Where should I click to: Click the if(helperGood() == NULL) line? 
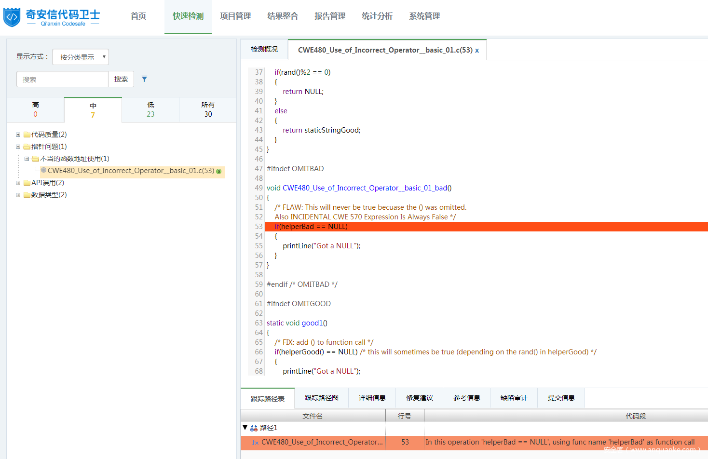(x=316, y=352)
